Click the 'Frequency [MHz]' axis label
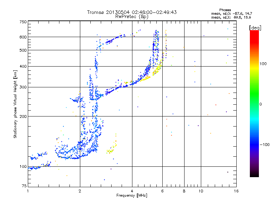 [132, 196]
